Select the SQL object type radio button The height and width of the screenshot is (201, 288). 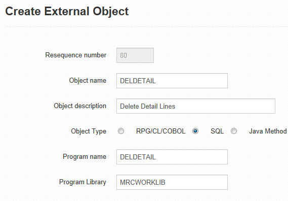[x=195, y=131]
